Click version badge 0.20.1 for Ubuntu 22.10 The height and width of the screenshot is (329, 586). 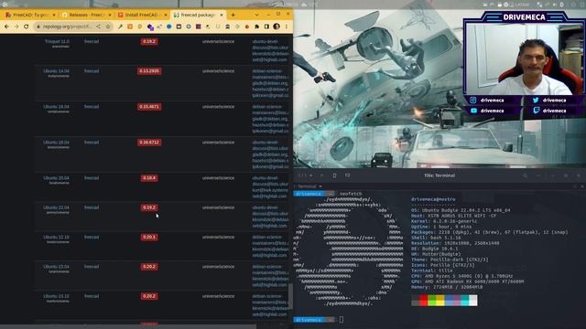(149, 237)
